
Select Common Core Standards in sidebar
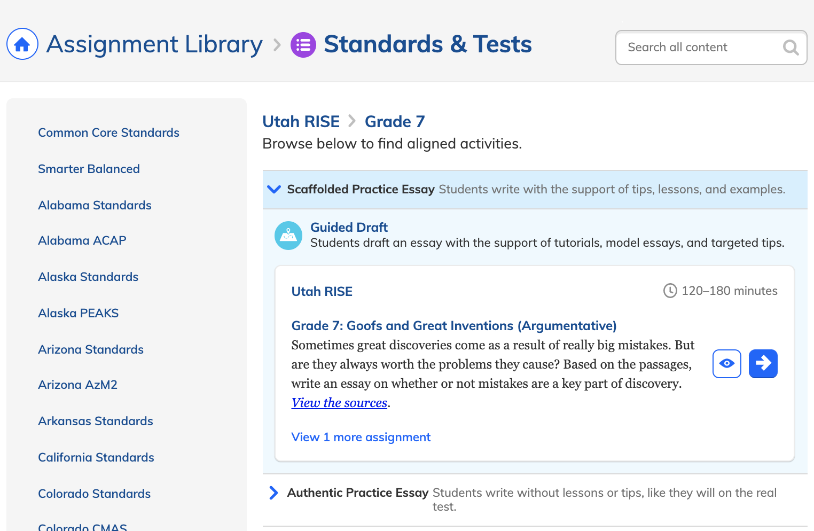pos(109,132)
